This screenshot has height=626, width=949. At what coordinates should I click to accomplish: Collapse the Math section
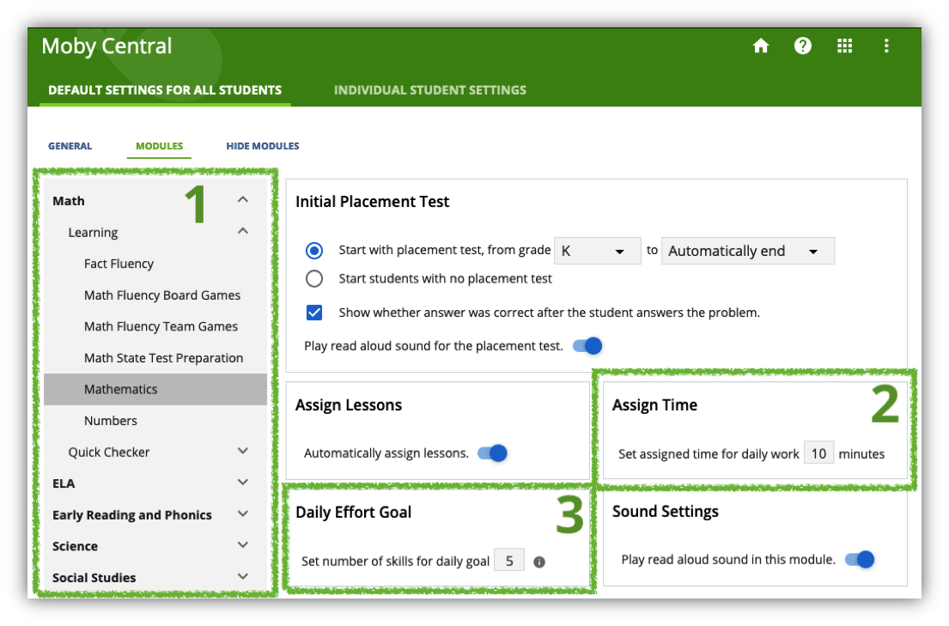242,199
